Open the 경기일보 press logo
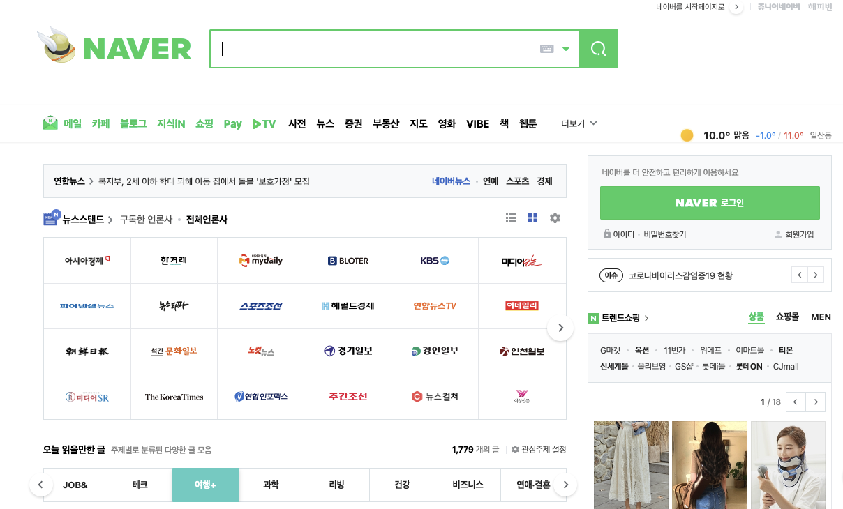843x509 pixels. (348, 351)
